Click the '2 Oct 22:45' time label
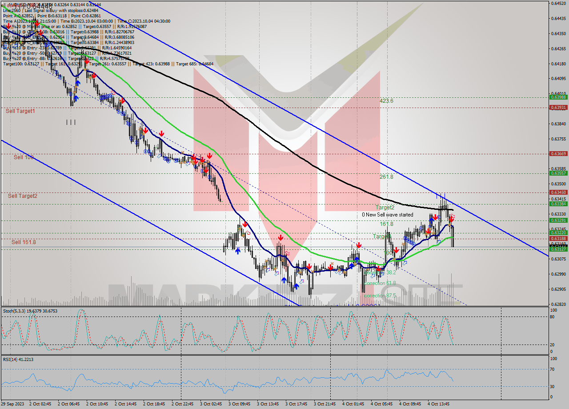Image resolution: width=569 pixels, height=409 pixels. (x=182, y=404)
